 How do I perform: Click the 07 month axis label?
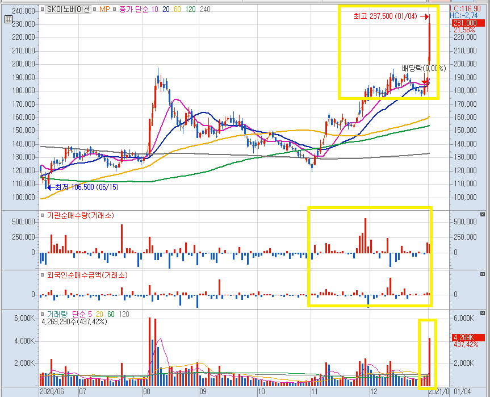point(82,392)
